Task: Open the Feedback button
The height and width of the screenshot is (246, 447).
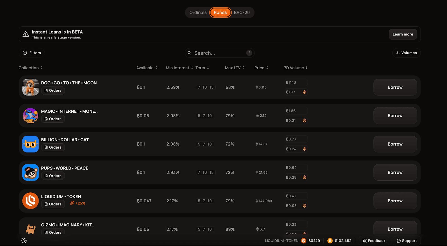Action: coord(374,241)
